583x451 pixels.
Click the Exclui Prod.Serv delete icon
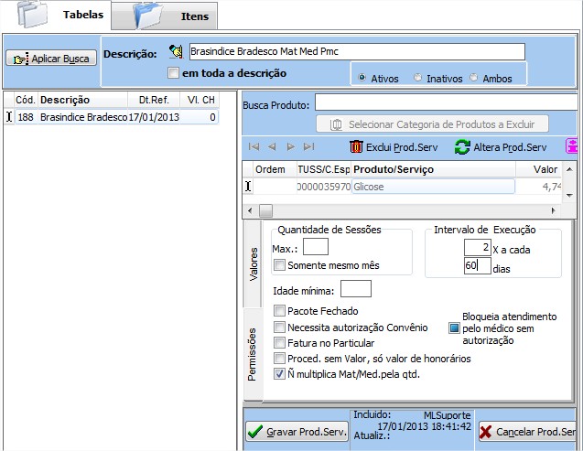(356, 146)
